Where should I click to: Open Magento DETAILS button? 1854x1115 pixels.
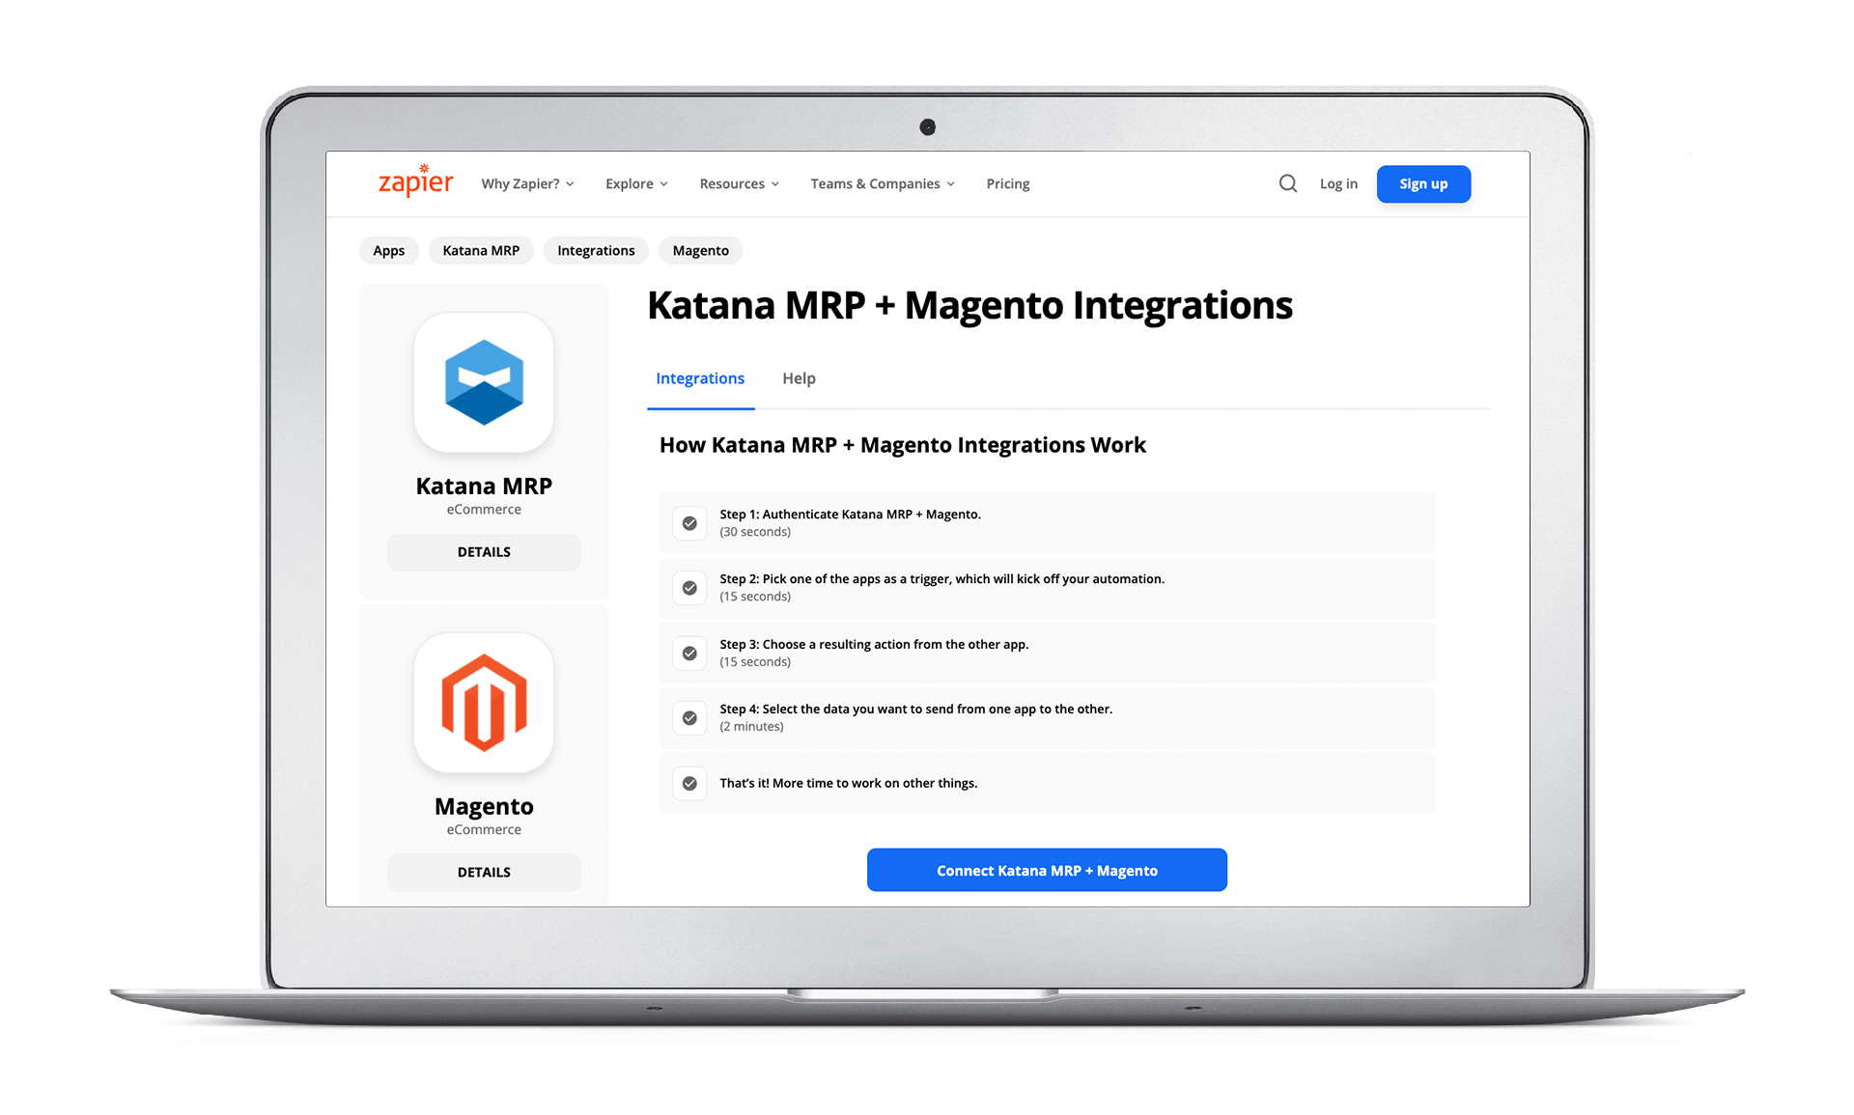pyautogui.click(x=484, y=872)
